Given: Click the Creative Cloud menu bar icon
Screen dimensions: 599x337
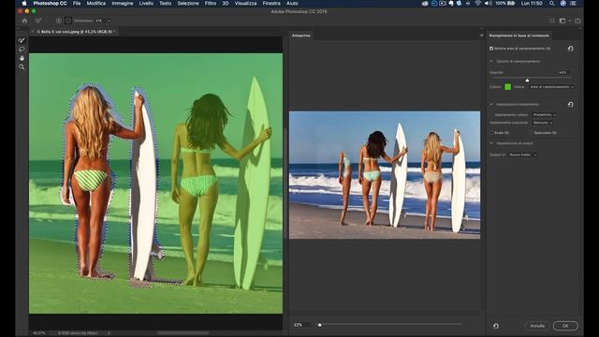Looking at the screenshot, I should tap(425, 3).
